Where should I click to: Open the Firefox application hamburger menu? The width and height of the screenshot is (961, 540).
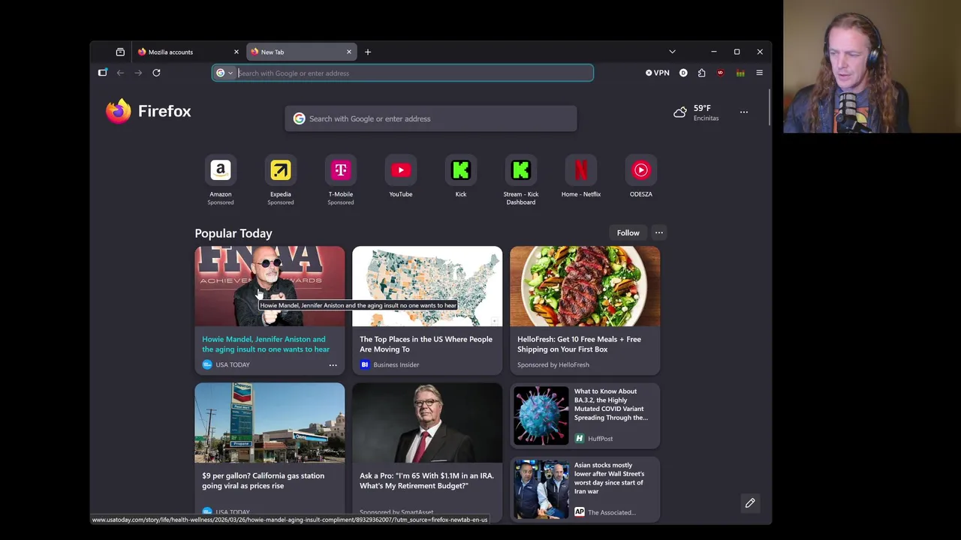(759, 73)
